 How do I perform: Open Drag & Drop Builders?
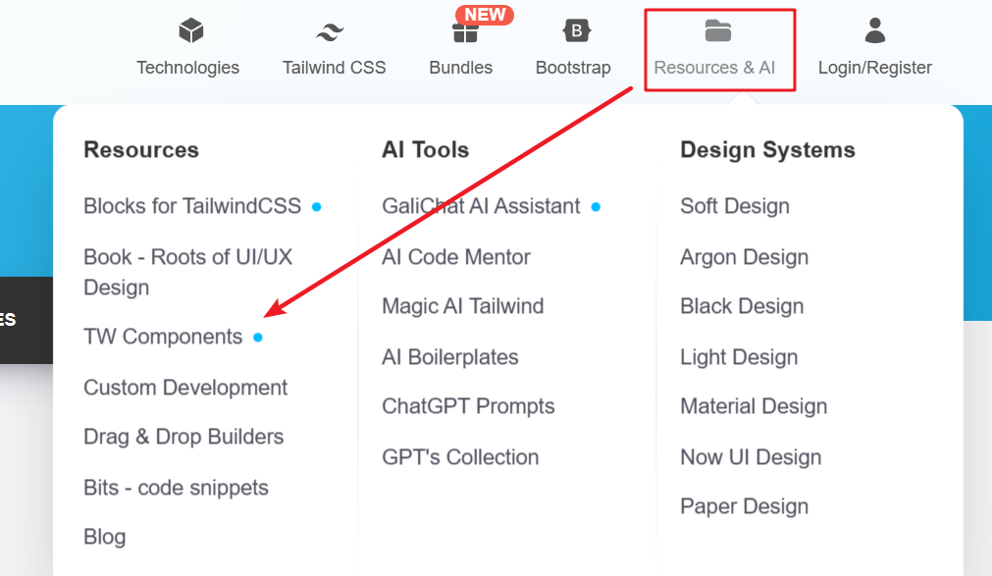[183, 437]
